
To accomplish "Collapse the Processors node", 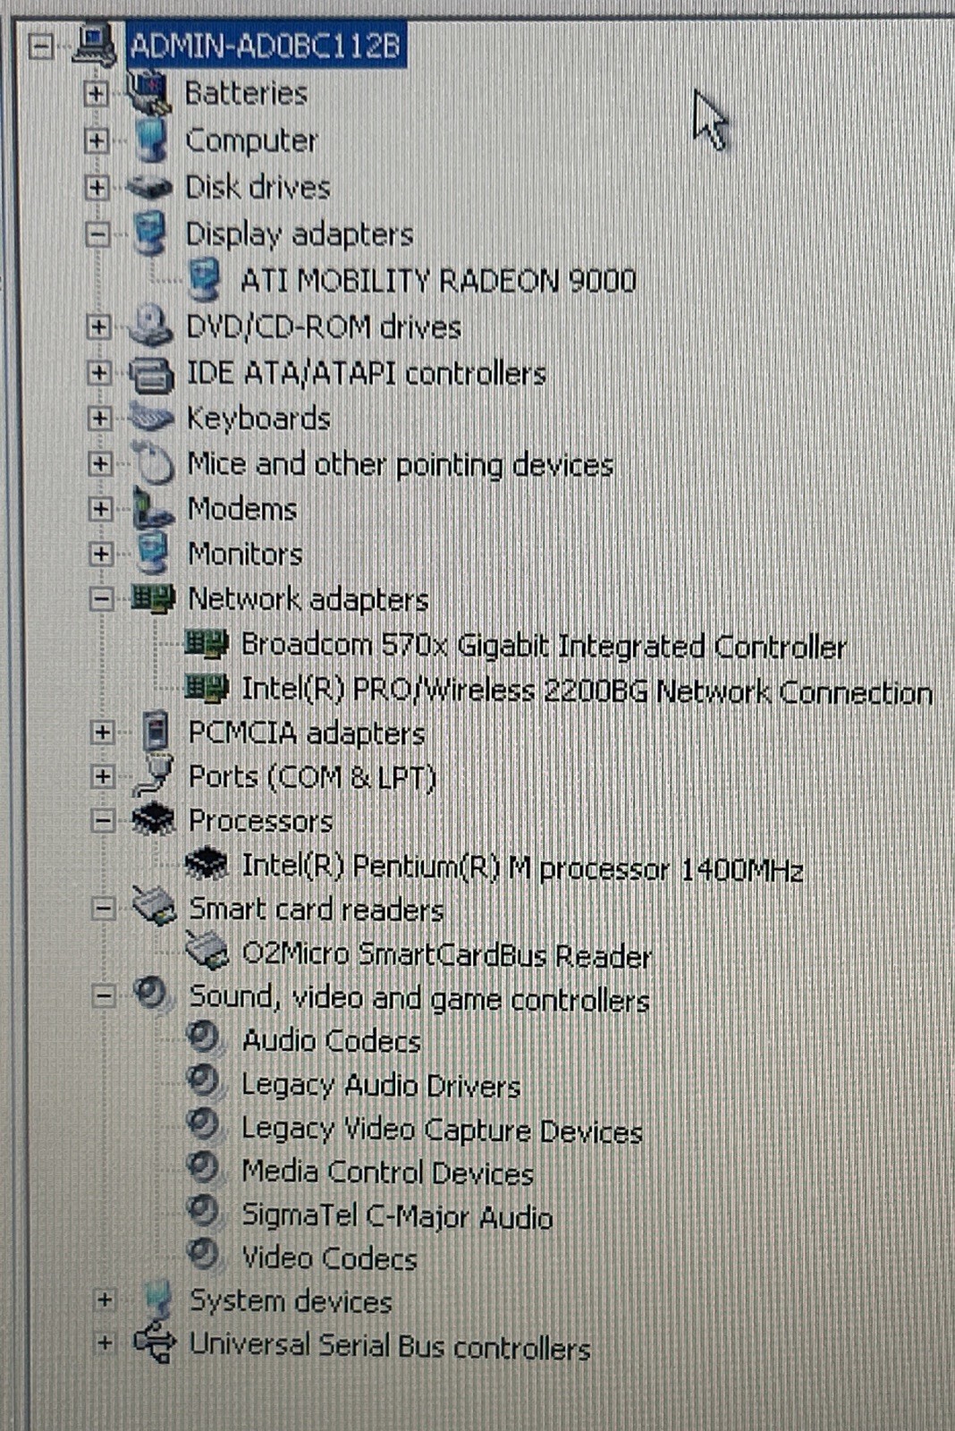I will (x=103, y=820).
